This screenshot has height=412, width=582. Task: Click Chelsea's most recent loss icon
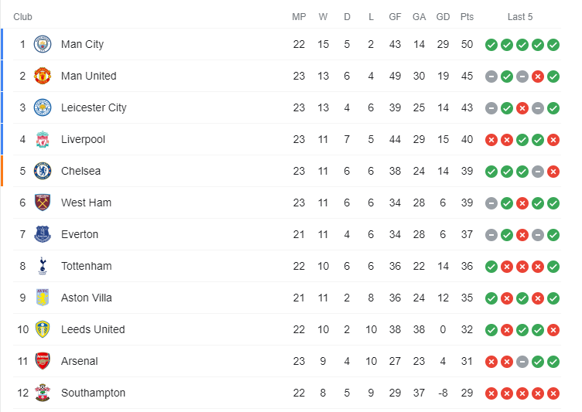tap(553, 171)
